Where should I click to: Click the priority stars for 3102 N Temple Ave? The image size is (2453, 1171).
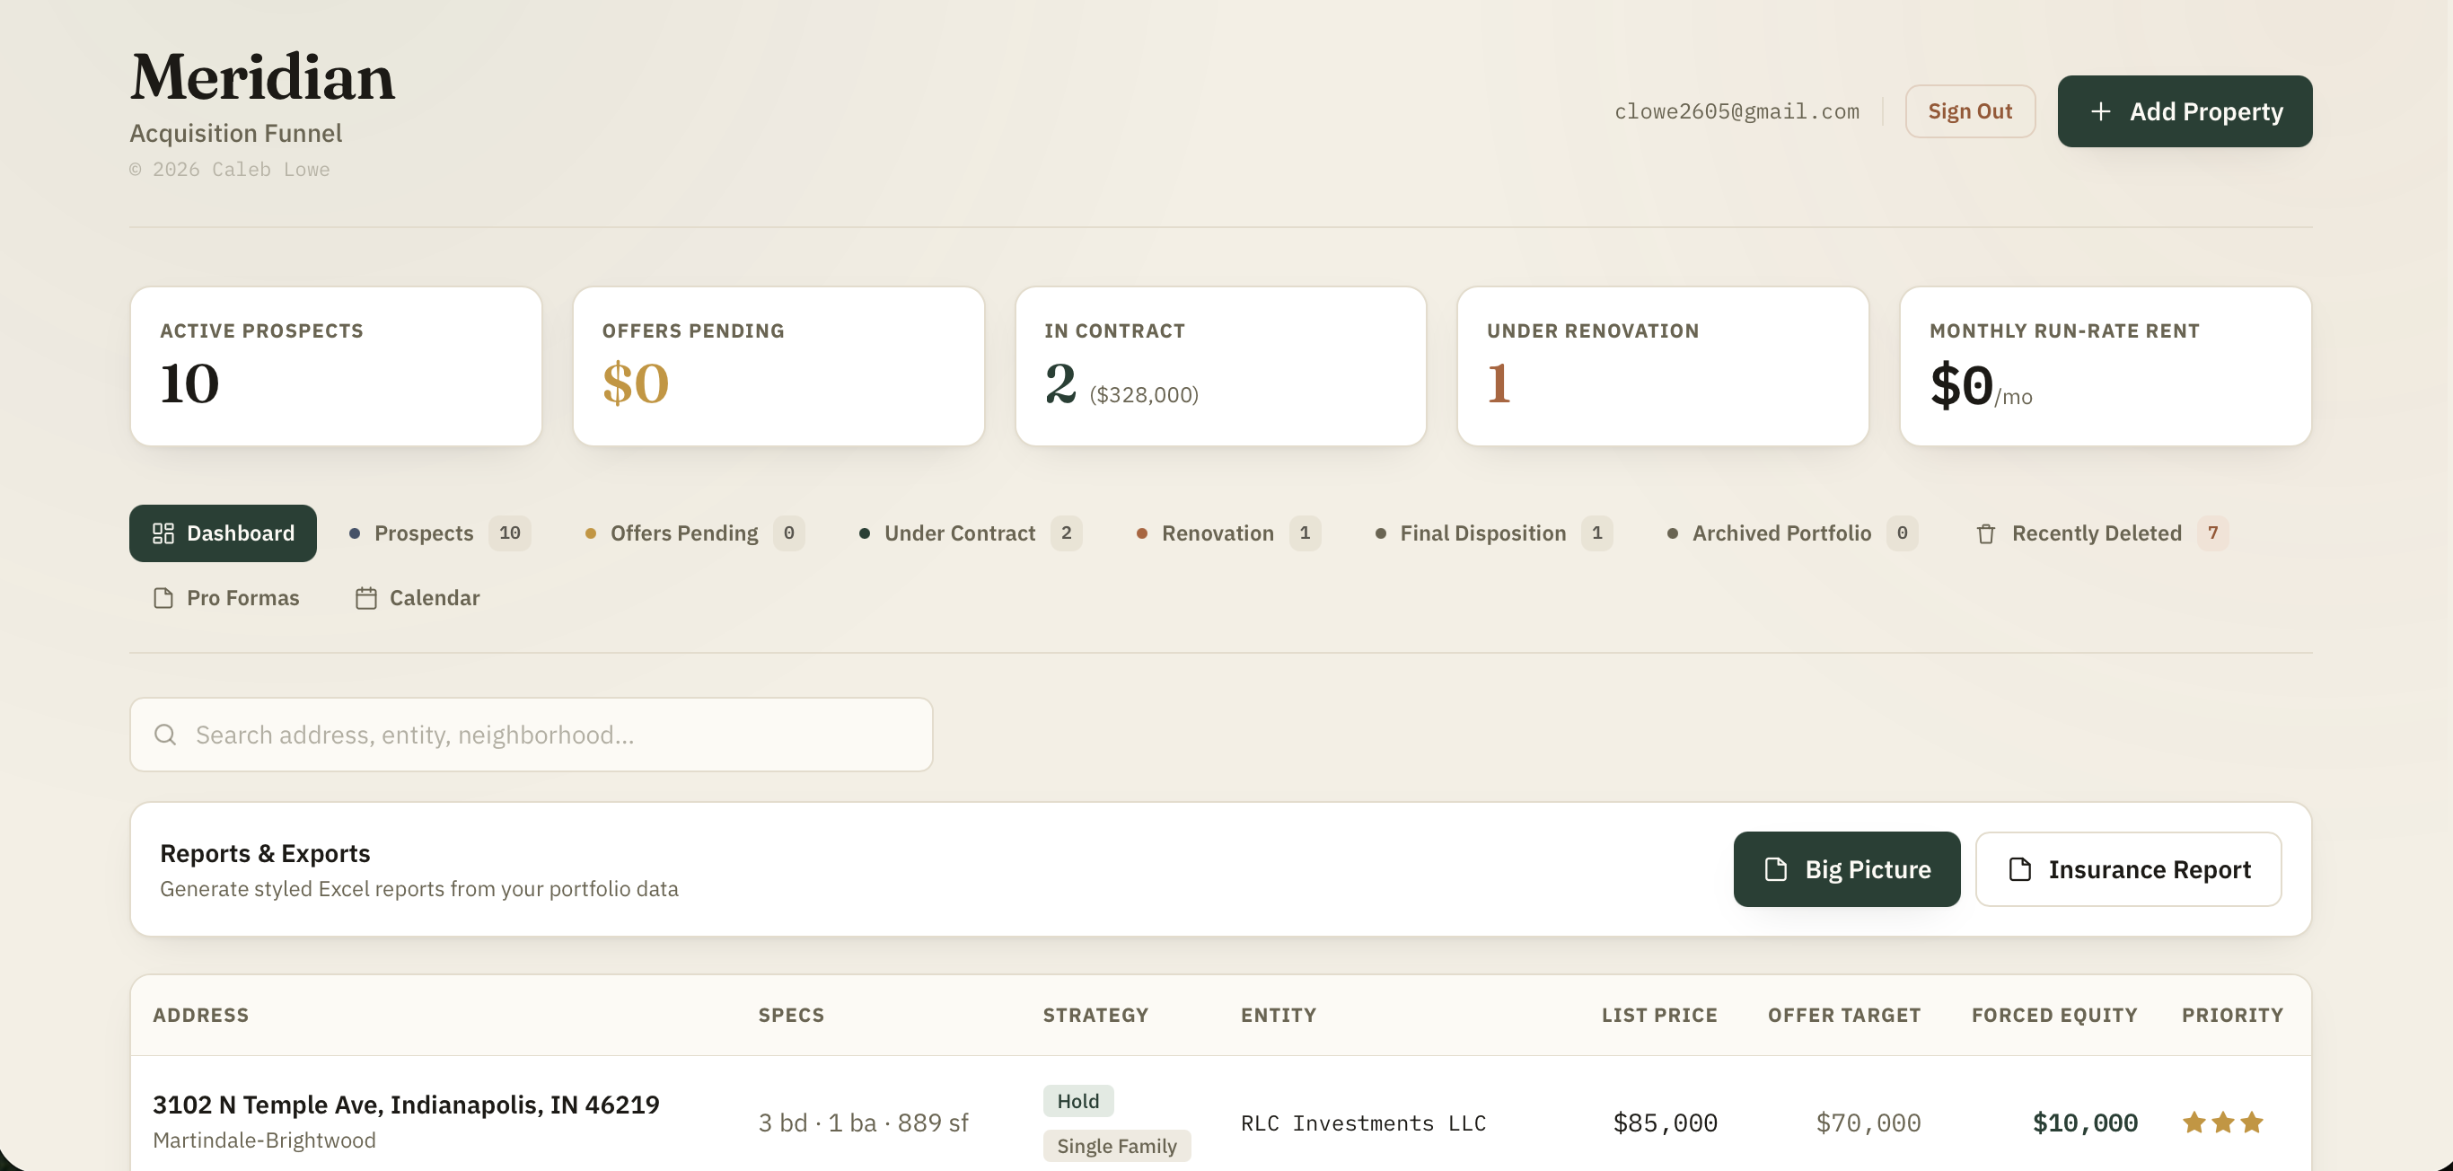[2222, 1123]
